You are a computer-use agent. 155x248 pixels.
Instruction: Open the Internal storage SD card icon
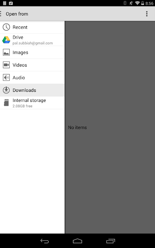(x=6, y=103)
